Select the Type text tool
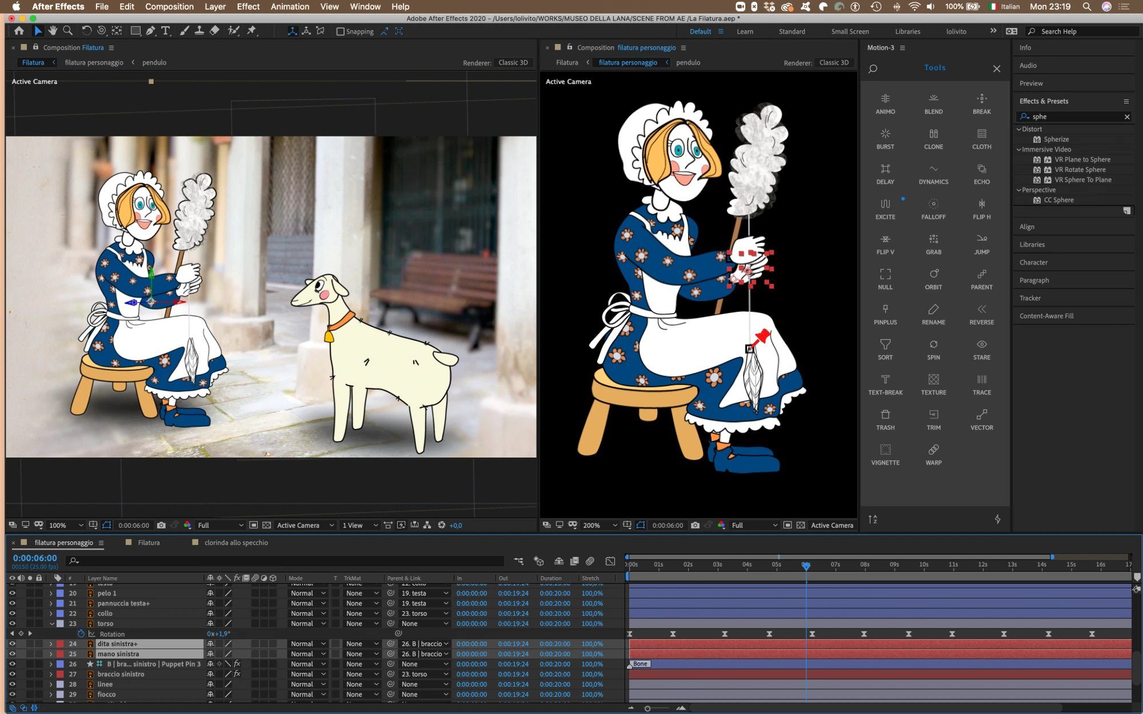1143x714 pixels. (166, 31)
